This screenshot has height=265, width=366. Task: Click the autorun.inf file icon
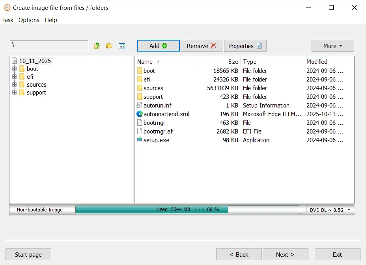[140, 106]
